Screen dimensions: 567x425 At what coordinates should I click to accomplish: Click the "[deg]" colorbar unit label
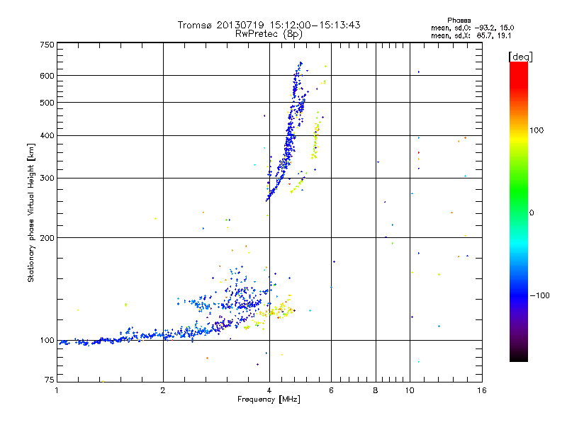(x=520, y=57)
